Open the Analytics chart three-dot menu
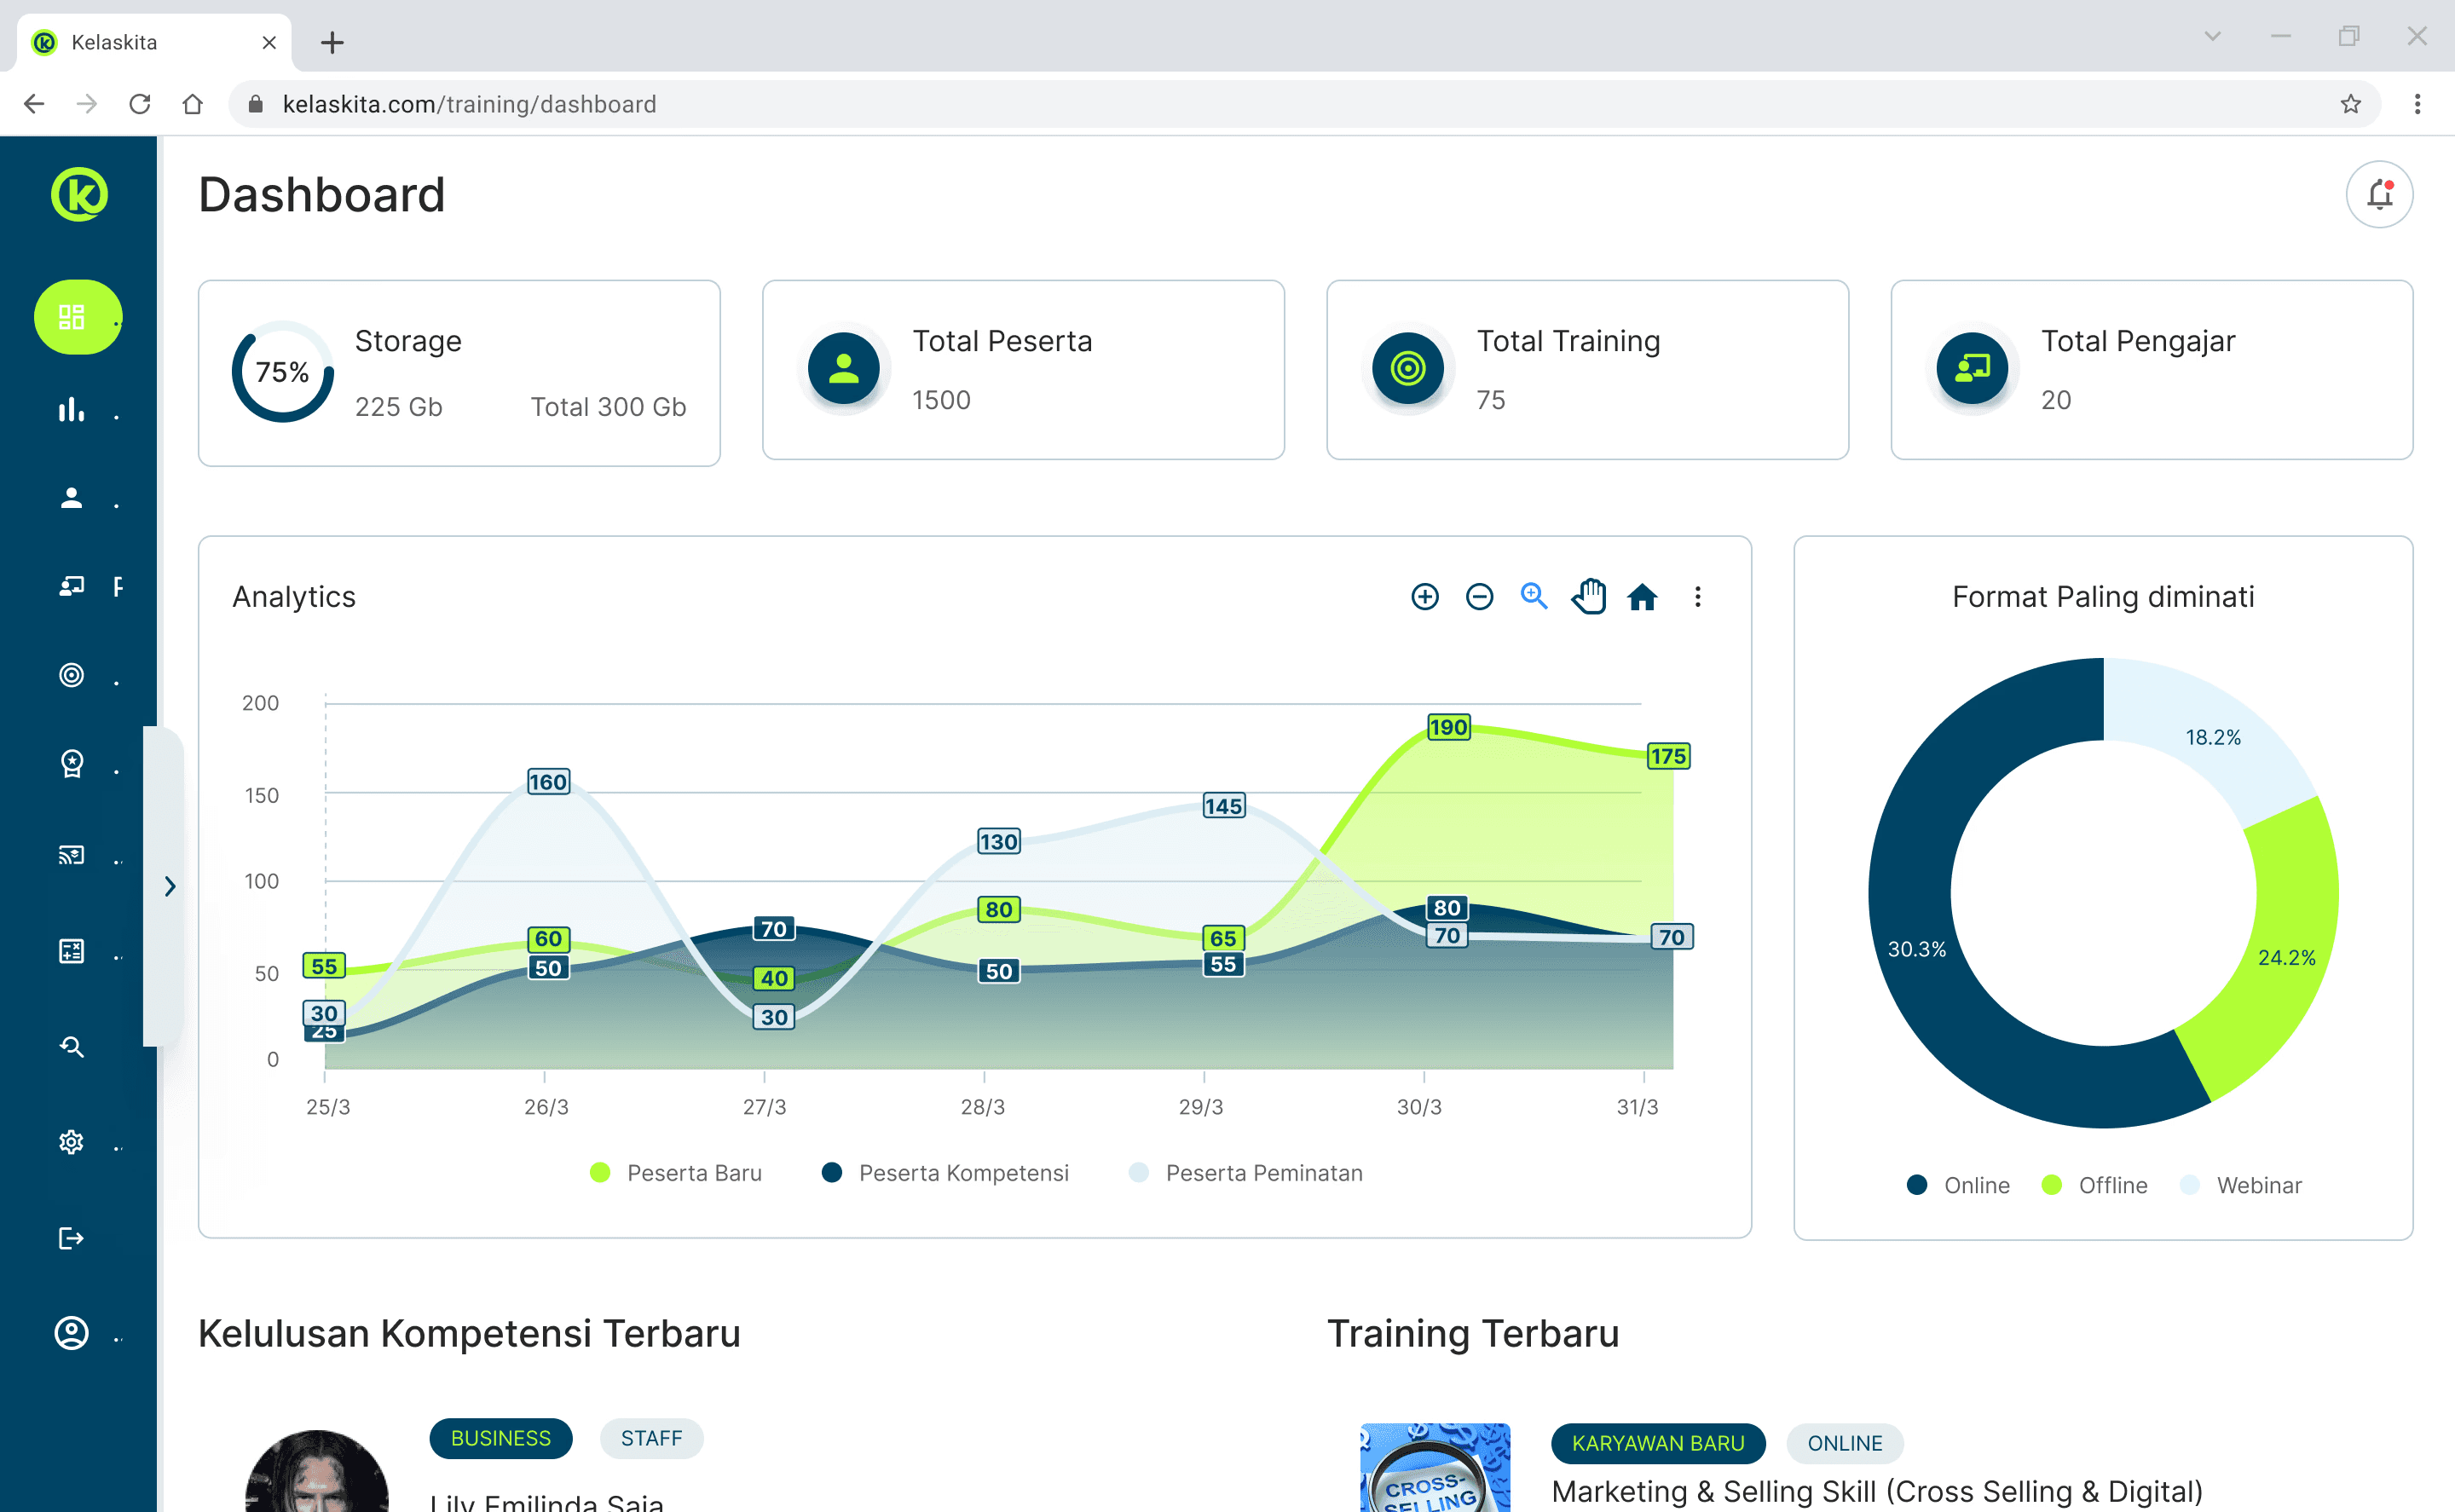 coord(1697,597)
